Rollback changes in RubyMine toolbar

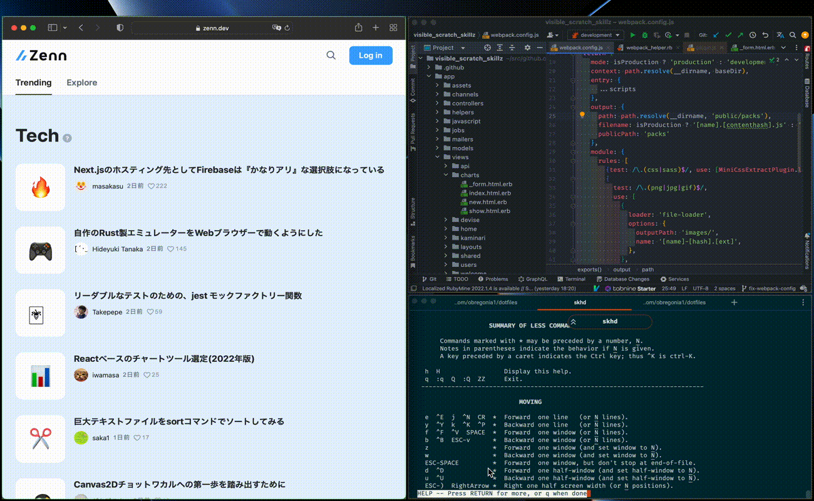[x=765, y=35]
